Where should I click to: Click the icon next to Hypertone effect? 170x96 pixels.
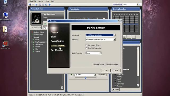point(115,74)
